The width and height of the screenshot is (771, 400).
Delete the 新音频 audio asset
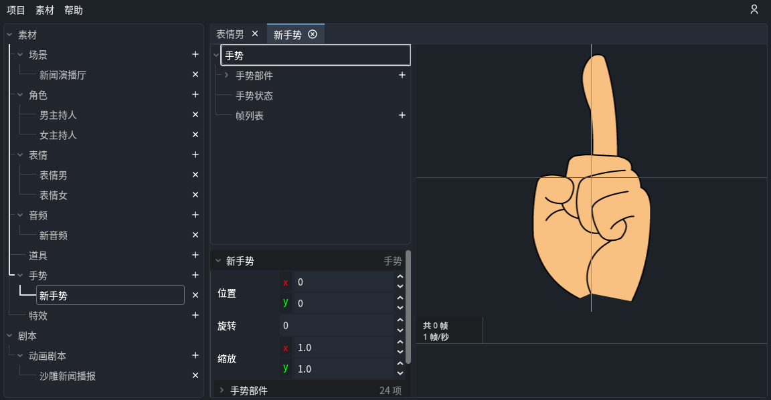[195, 235]
